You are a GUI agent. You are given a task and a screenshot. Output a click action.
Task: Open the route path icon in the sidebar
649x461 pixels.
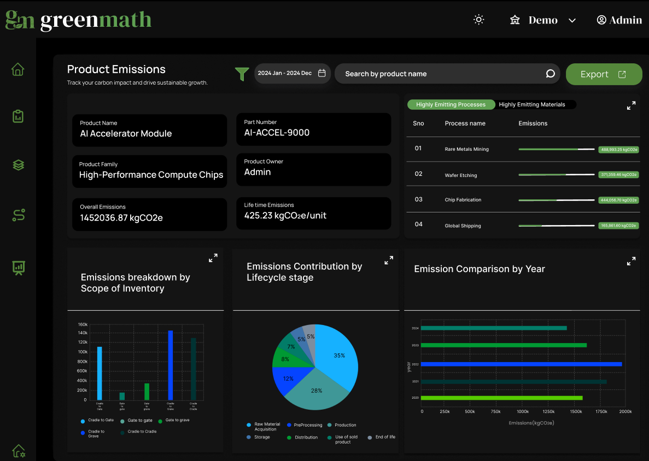[x=18, y=215]
